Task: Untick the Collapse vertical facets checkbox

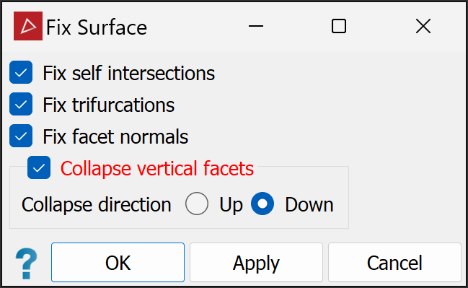Action: pos(39,167)
